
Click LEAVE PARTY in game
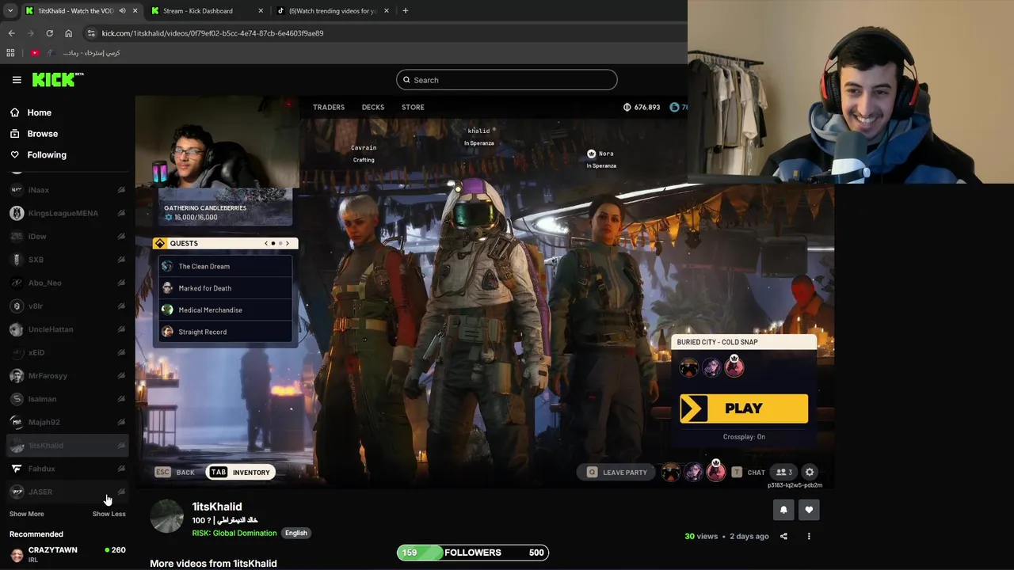point(617,473)
